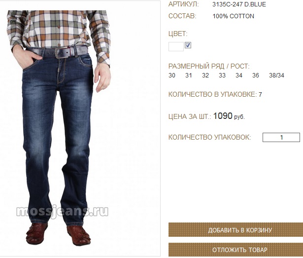Screen dimensions: 303x258
Task: Click the ОТЛОЖИТЬ ТОВАР button
Action: 240,250
